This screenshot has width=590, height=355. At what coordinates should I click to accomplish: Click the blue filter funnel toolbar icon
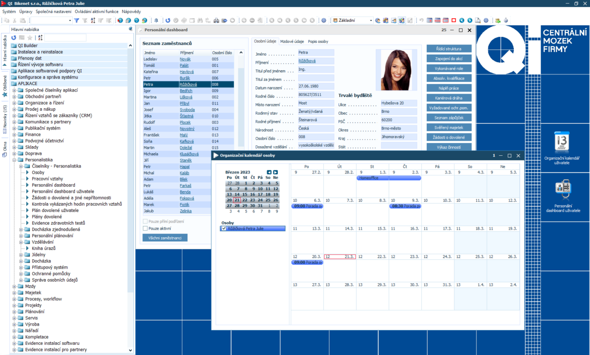pyautogui.click(x=76, y=21)
